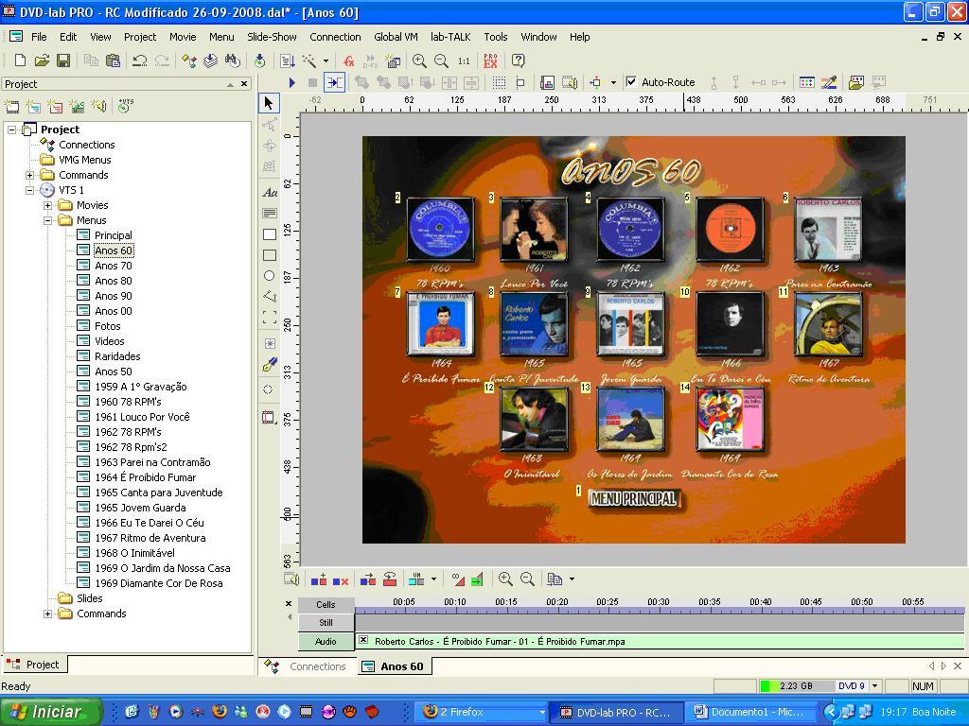Collapse the Project root node
The image size is (969, 726).
(11, 130)
